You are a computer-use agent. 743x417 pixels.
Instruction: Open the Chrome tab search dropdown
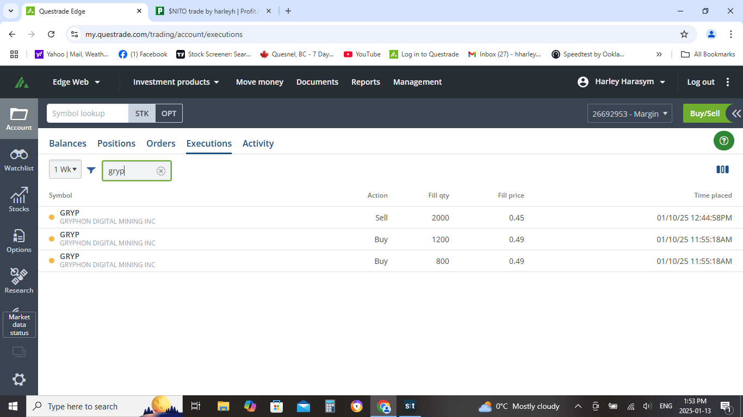click(11, 11)
